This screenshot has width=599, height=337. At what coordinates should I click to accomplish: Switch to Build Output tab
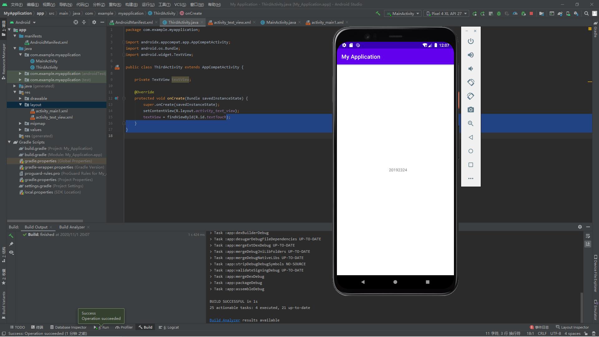(36, 227)
